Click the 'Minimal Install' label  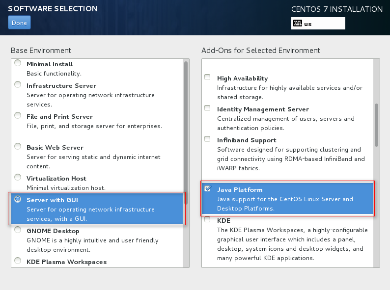(50, 64)
